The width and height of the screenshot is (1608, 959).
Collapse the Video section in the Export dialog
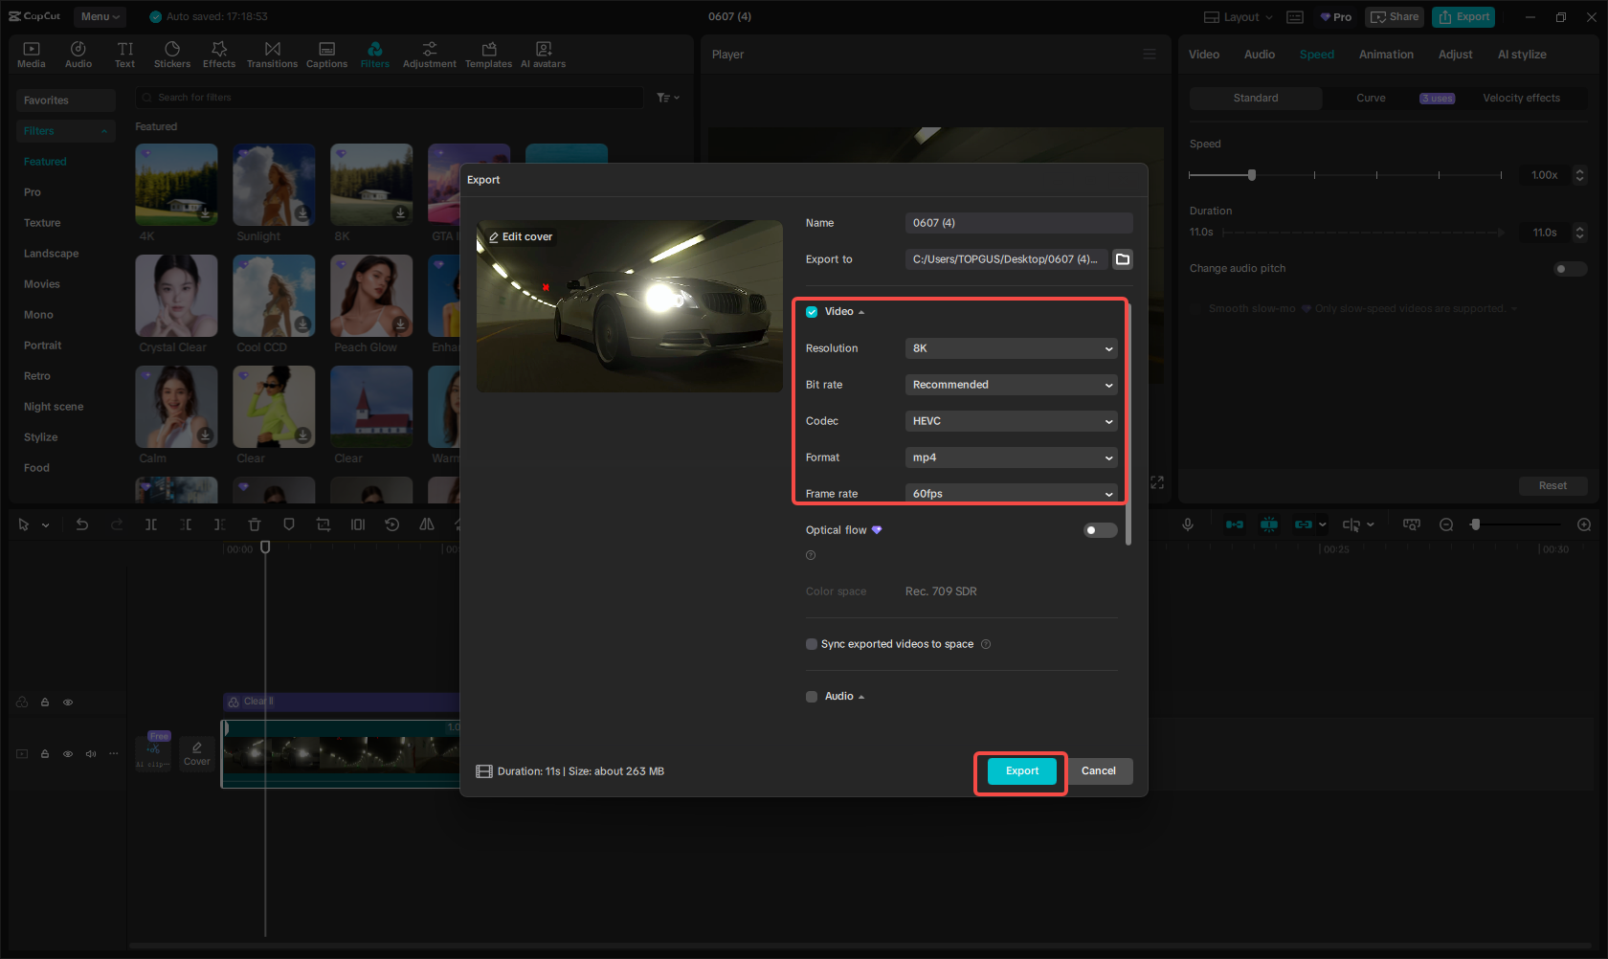coord(860,311)
